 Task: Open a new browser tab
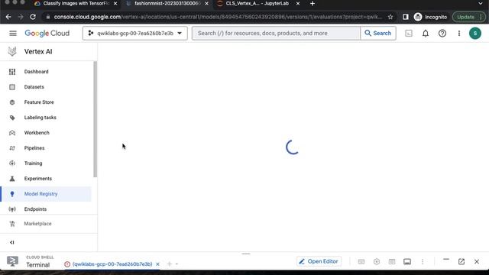[313, 3]
